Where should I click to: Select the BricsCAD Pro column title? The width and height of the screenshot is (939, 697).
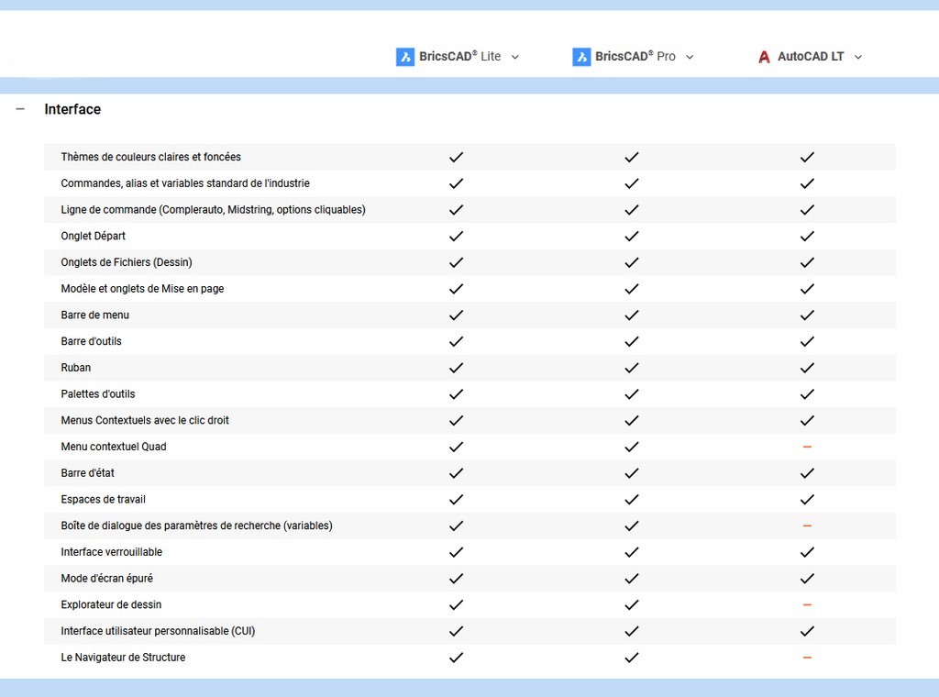(x=635, y=56)
